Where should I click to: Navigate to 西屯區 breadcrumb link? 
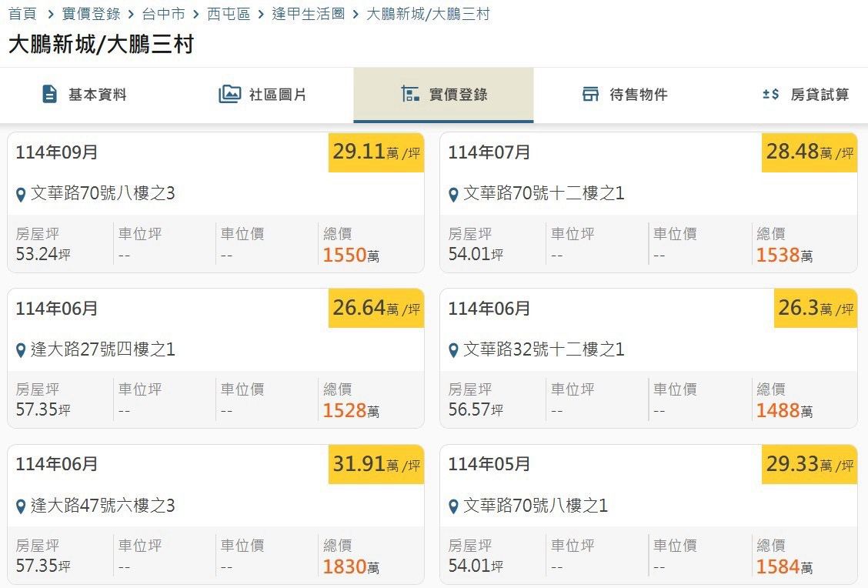[229, 14]
